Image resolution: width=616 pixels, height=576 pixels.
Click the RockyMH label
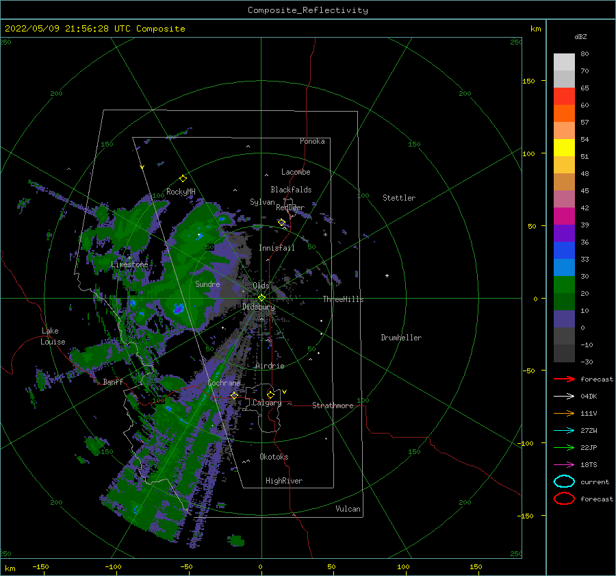tap(181, 192)
